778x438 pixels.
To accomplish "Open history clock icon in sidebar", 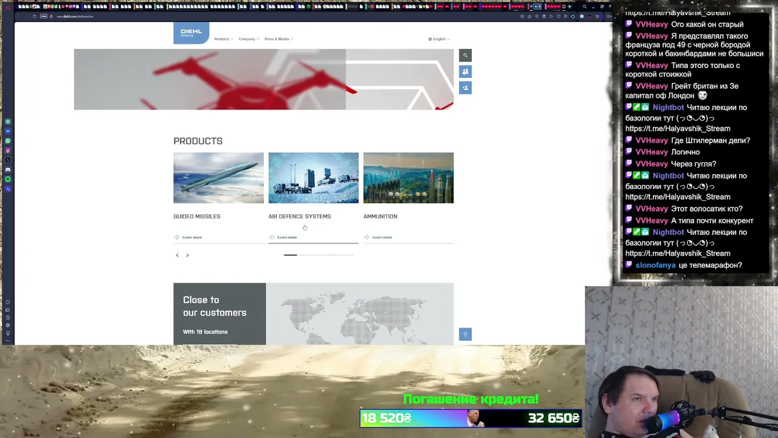I will (x=8, y=318).
